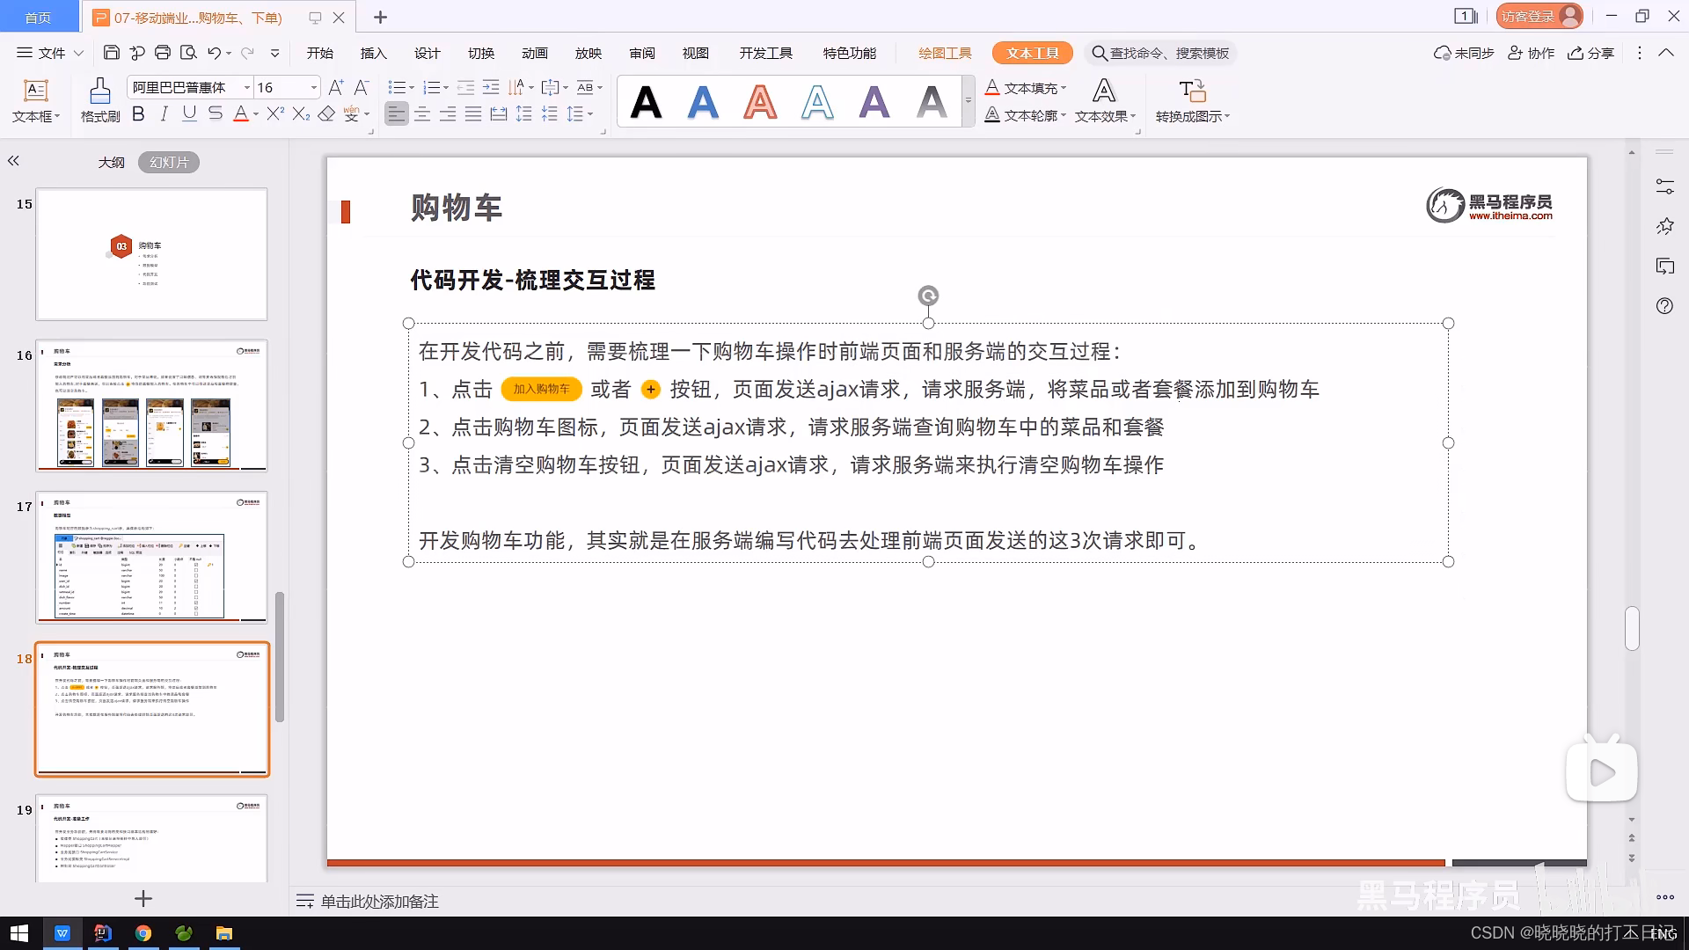
Task: Toggle strikethrough formatting
Action: pyautogui.click(x=215, y=113)
